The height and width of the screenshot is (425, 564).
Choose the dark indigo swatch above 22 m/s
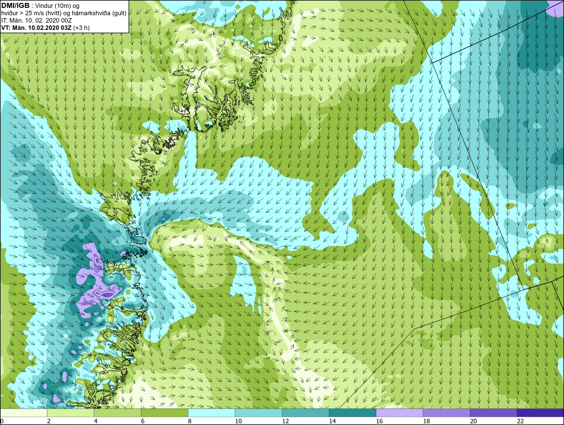[541, 413]
